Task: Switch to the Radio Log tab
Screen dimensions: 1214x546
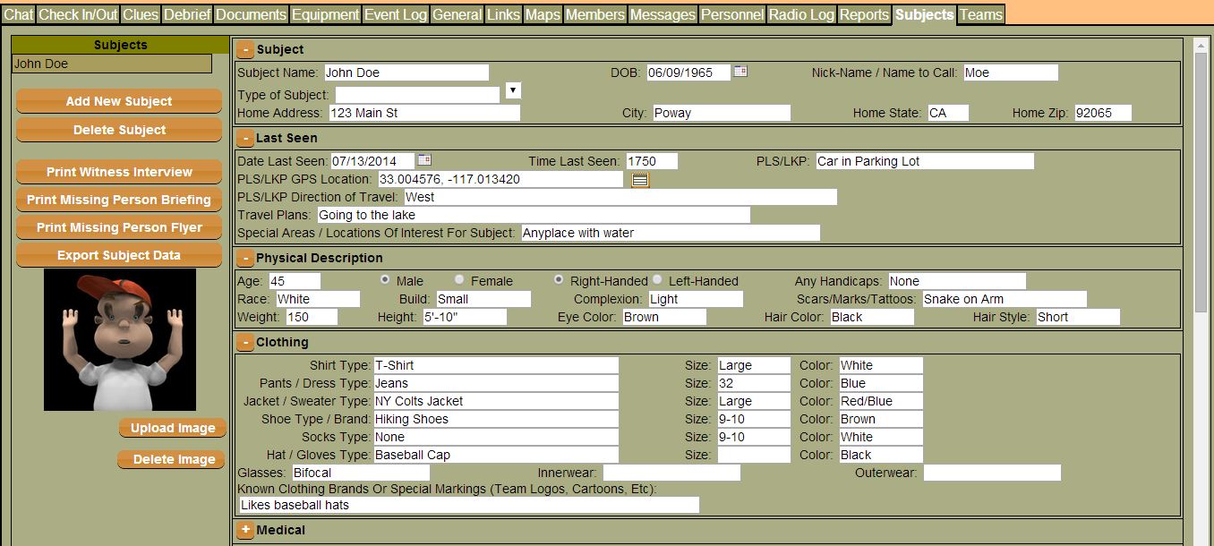Action: [x=801, y=14]
